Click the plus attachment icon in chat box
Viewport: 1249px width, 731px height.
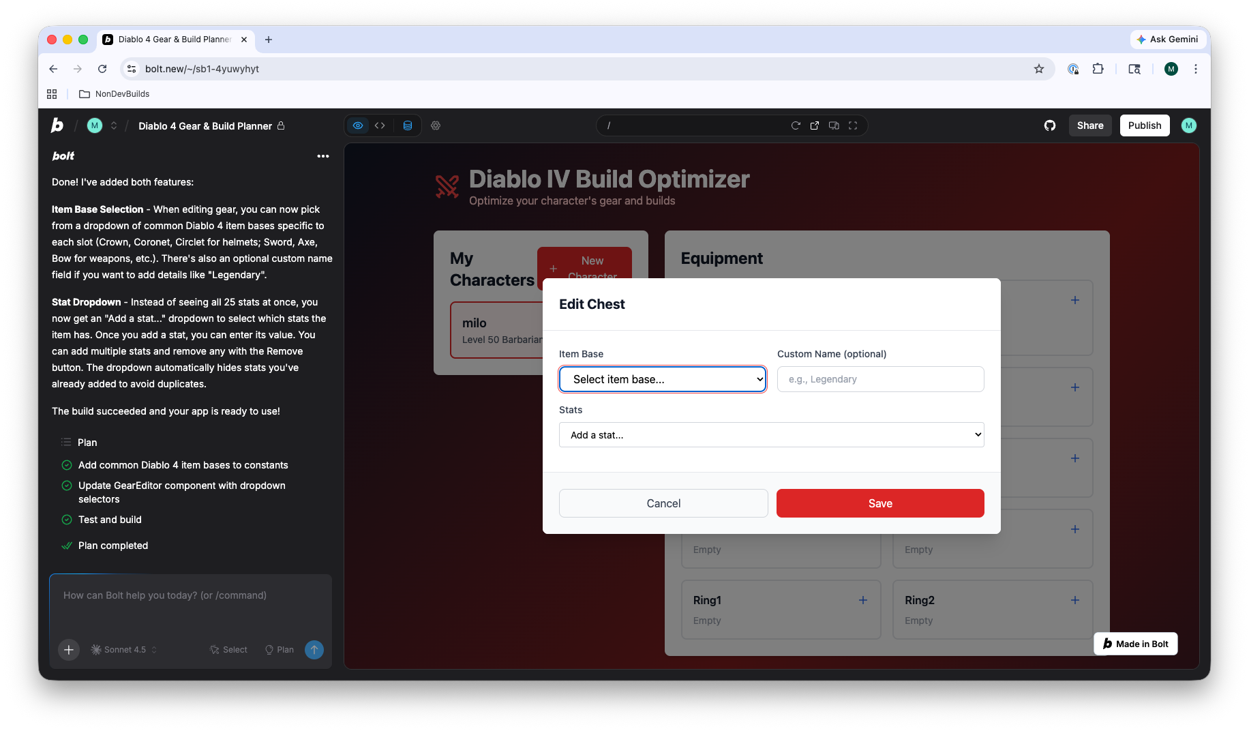tap(68, 650)
